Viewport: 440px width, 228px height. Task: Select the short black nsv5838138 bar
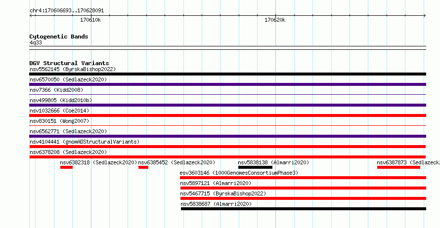[x=256, y=167]
